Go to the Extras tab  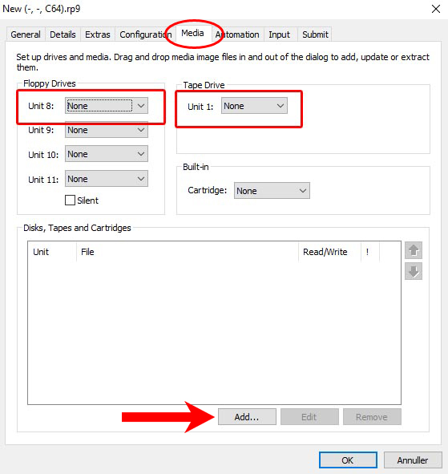coord(97,34)
